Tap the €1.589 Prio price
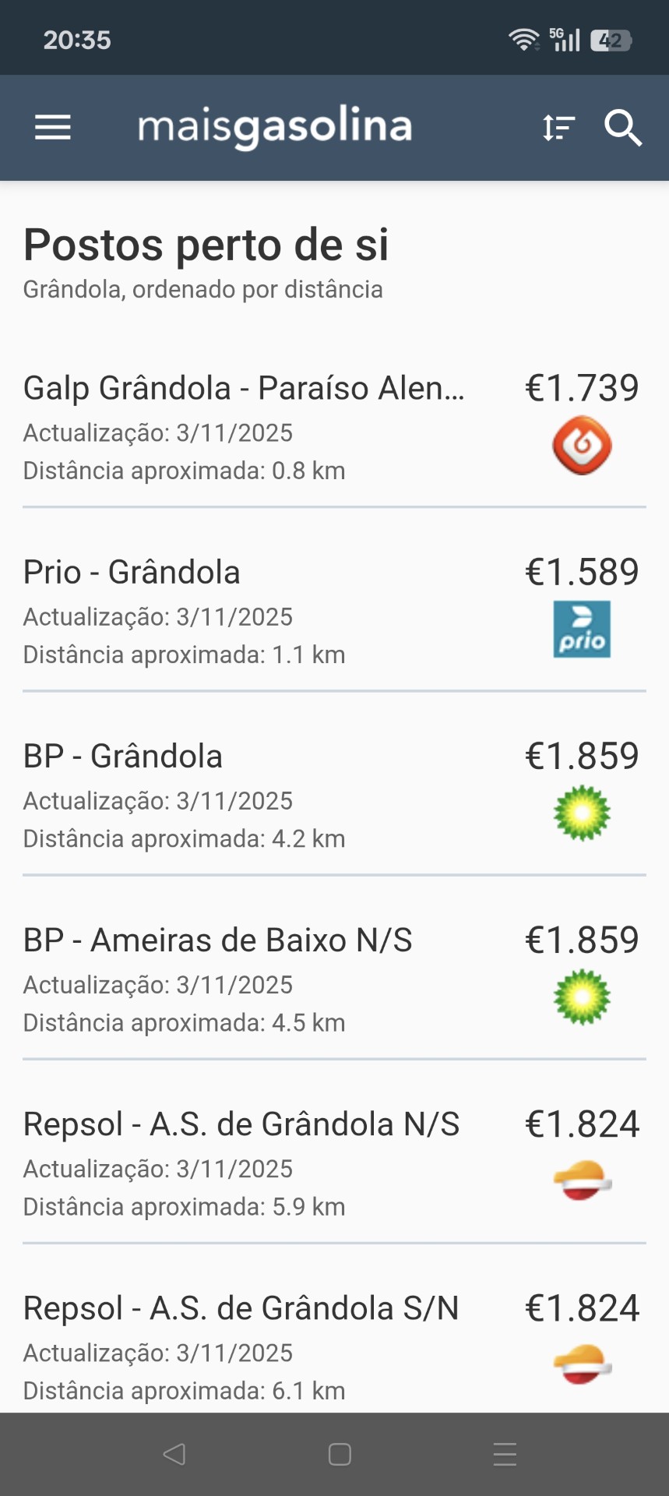 click(582, 572)
